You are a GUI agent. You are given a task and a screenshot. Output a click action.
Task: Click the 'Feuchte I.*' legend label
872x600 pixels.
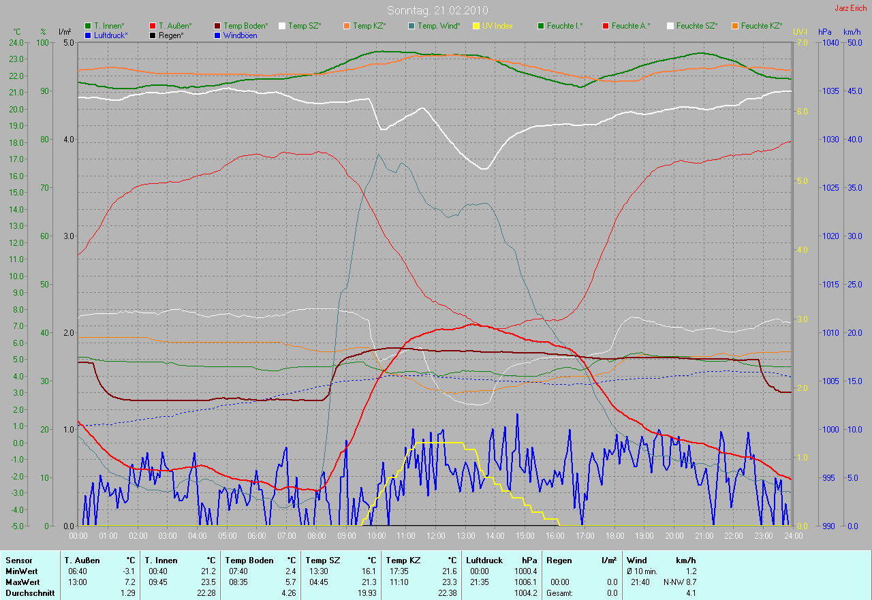[x=564, y=26]
